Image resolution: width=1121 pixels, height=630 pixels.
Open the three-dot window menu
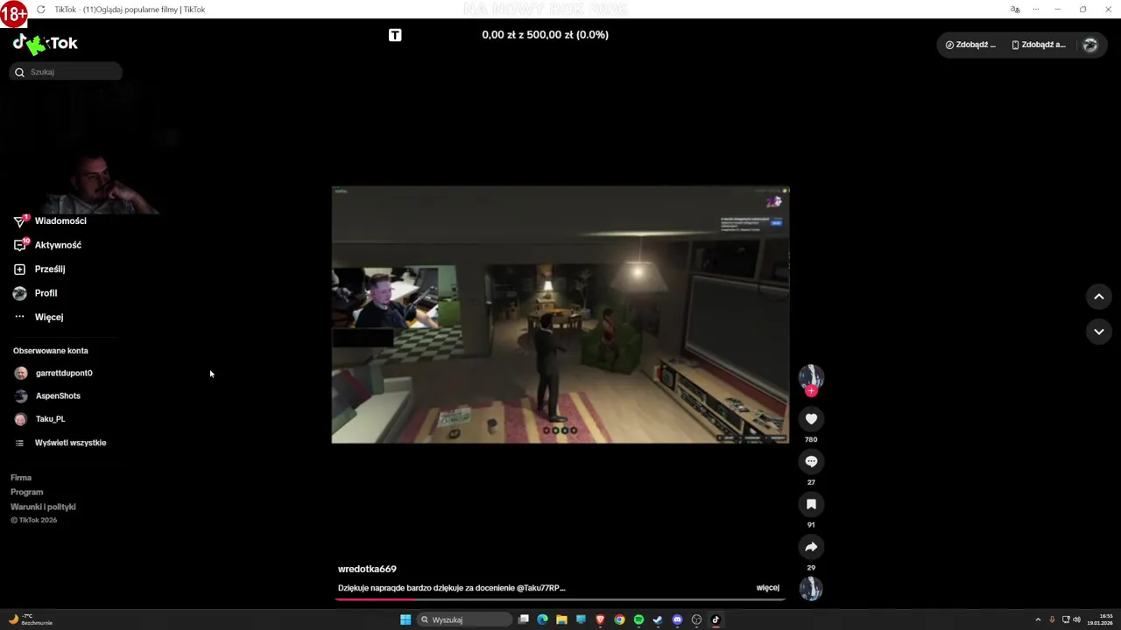[x=1036, y=10]
